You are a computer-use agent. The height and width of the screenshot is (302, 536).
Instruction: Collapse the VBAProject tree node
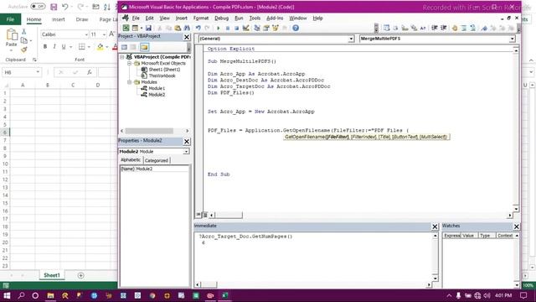[x=122, y=57]
